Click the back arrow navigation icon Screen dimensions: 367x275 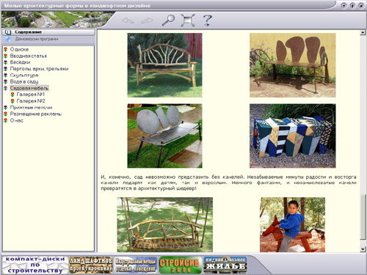(x=128, y=21)
